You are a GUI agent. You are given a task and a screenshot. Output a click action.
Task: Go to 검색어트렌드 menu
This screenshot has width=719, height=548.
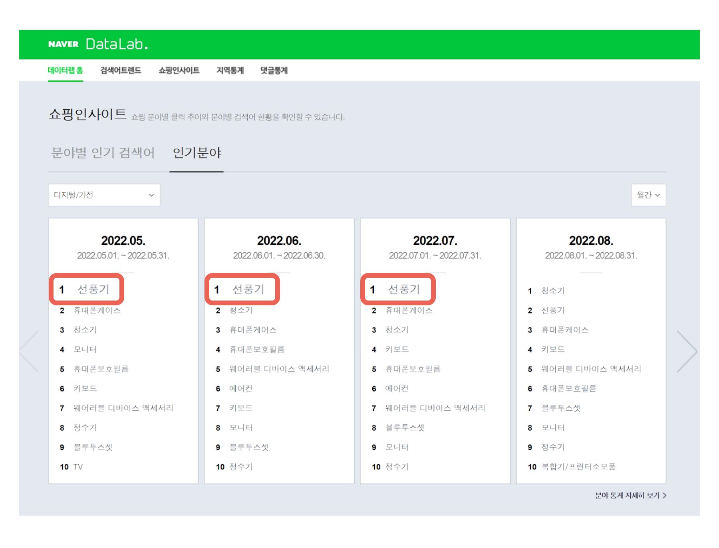click(121, 71)
